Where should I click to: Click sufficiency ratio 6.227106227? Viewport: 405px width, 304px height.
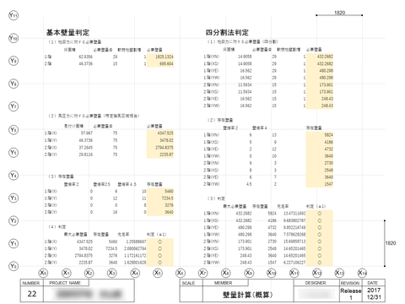[x=294, y=263]
